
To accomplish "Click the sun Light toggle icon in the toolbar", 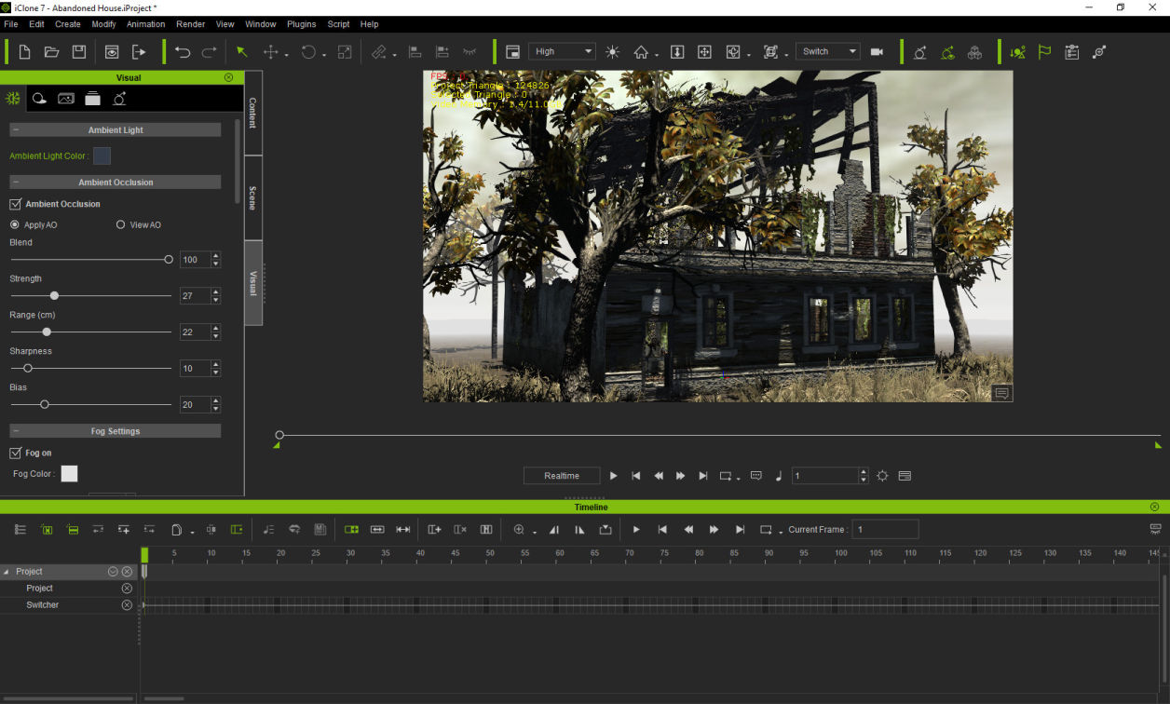I will click(613, 52).
